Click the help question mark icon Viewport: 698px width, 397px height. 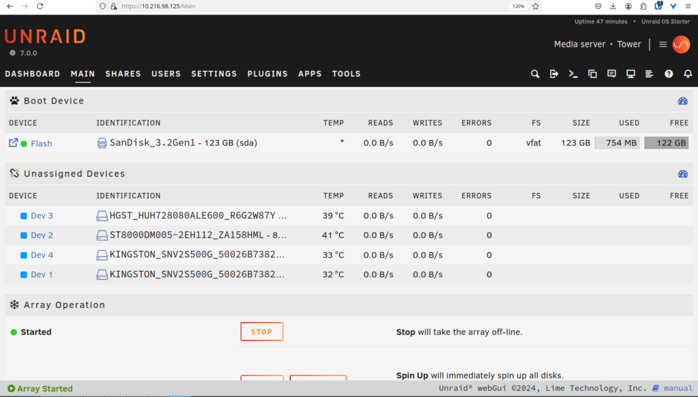[669, 74]
